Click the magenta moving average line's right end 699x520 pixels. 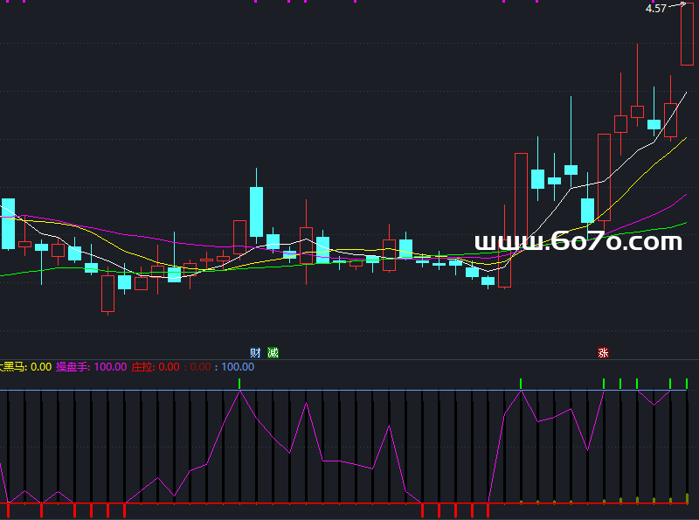coord(685,197)
